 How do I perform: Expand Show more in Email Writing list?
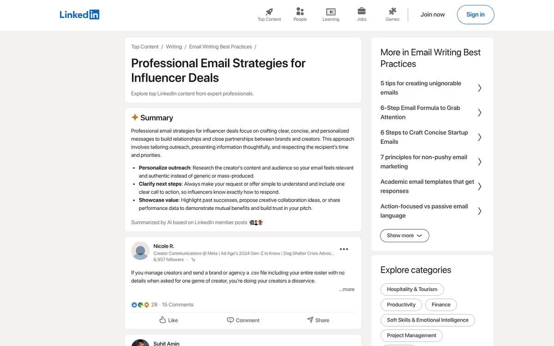tap(404, 236)
